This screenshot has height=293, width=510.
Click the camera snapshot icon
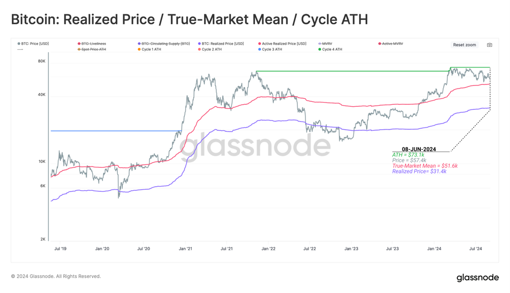click(x=489, y=45)
